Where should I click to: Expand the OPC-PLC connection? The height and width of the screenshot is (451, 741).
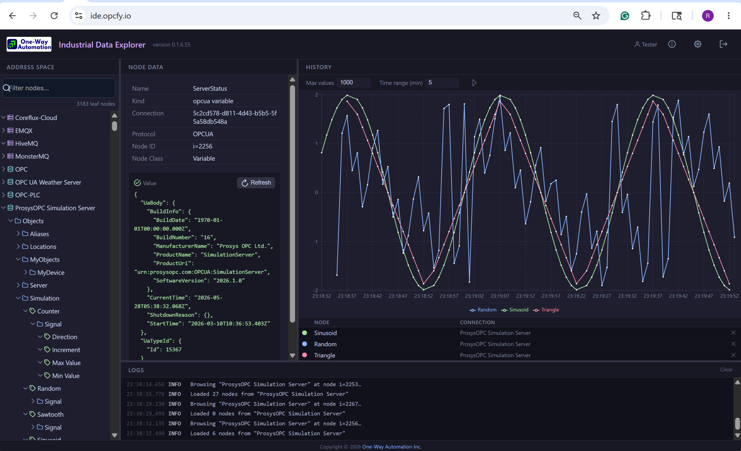click(3, 195)
